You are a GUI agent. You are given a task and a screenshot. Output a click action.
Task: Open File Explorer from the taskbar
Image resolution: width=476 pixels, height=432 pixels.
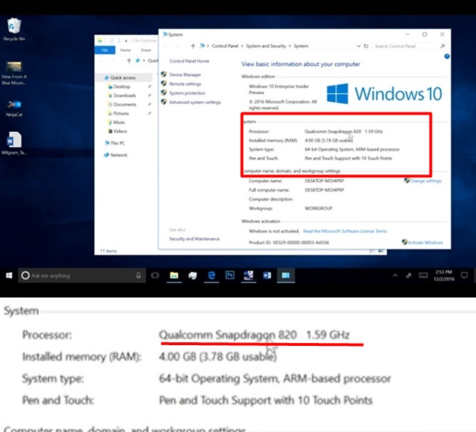click(x=174, y=275)
